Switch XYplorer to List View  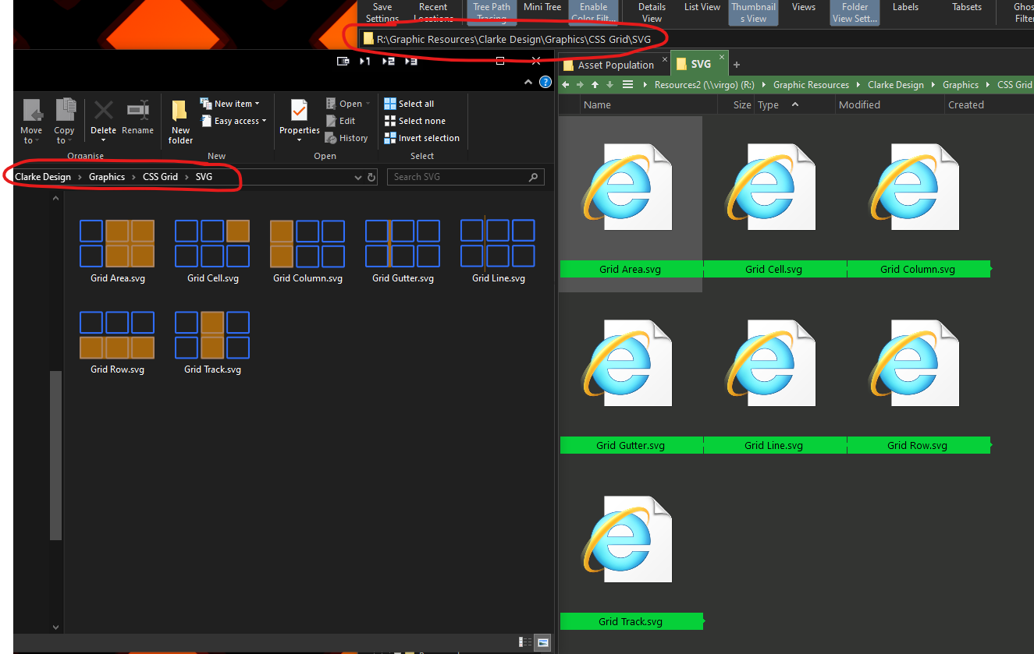pyautogui.click(x=702, y=8)
